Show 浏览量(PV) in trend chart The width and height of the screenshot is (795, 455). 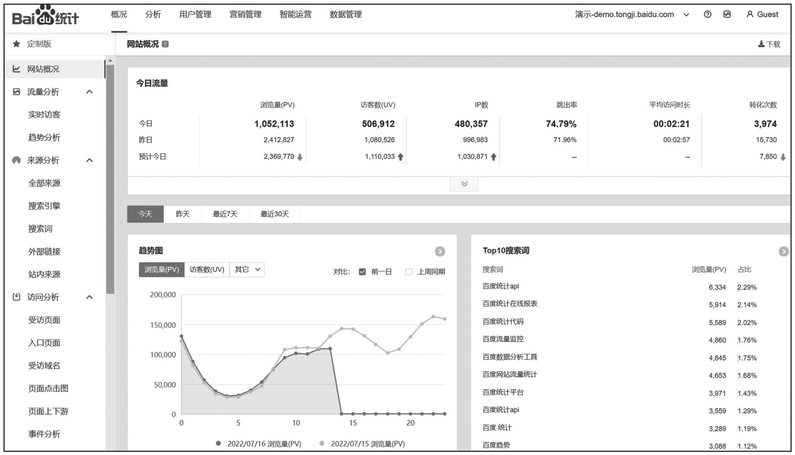[x=162, y=269]
